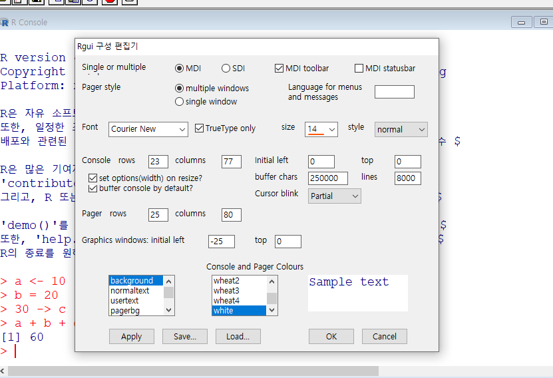The image size is (553, 378).
Task: Click the Save... button
Action: pos(185,336)
